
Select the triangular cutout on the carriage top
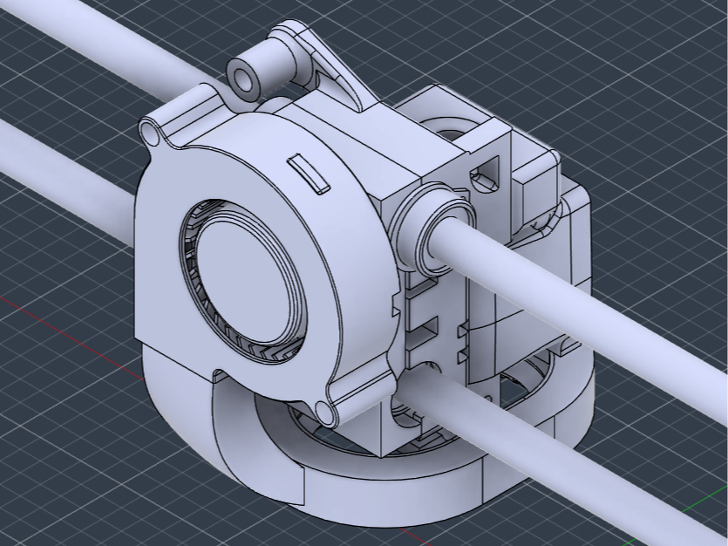486,174
